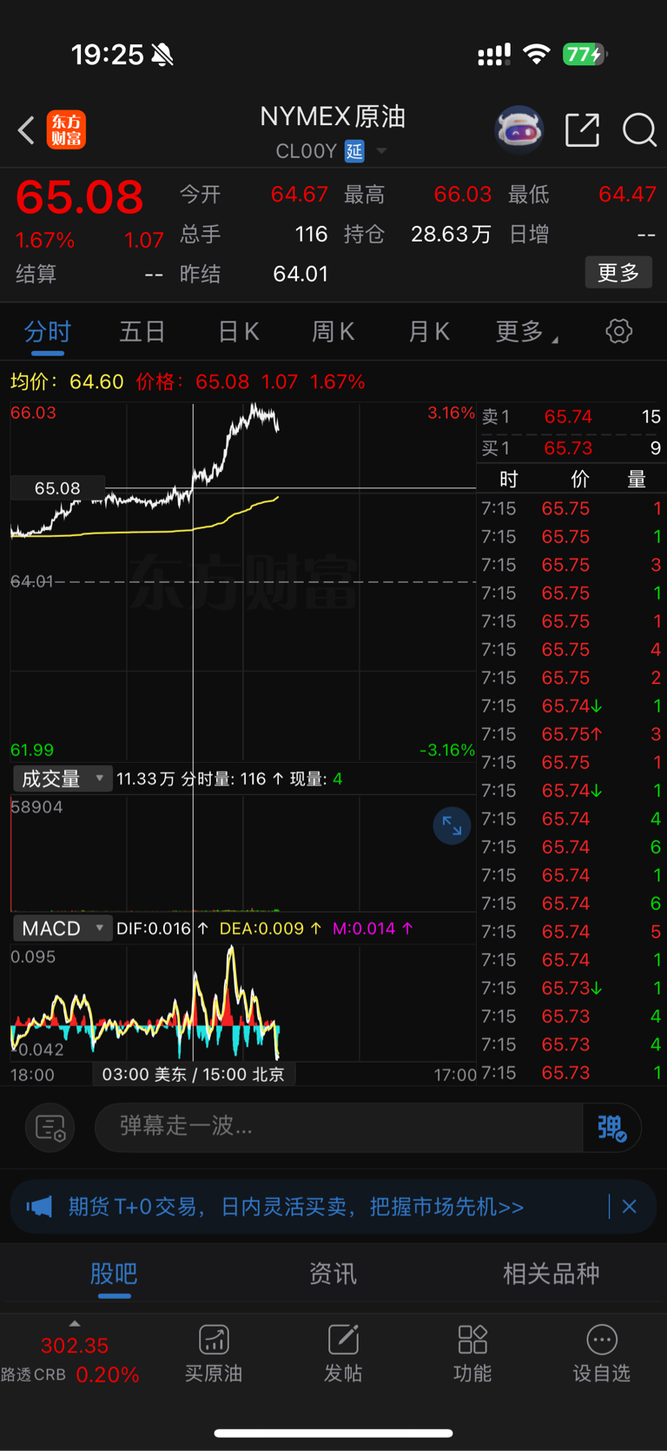The width and height of the screenshot is (667, 1451).
Task: Open the robot assistant avatar
Action: pyautogui.click(x=519, y=130)
